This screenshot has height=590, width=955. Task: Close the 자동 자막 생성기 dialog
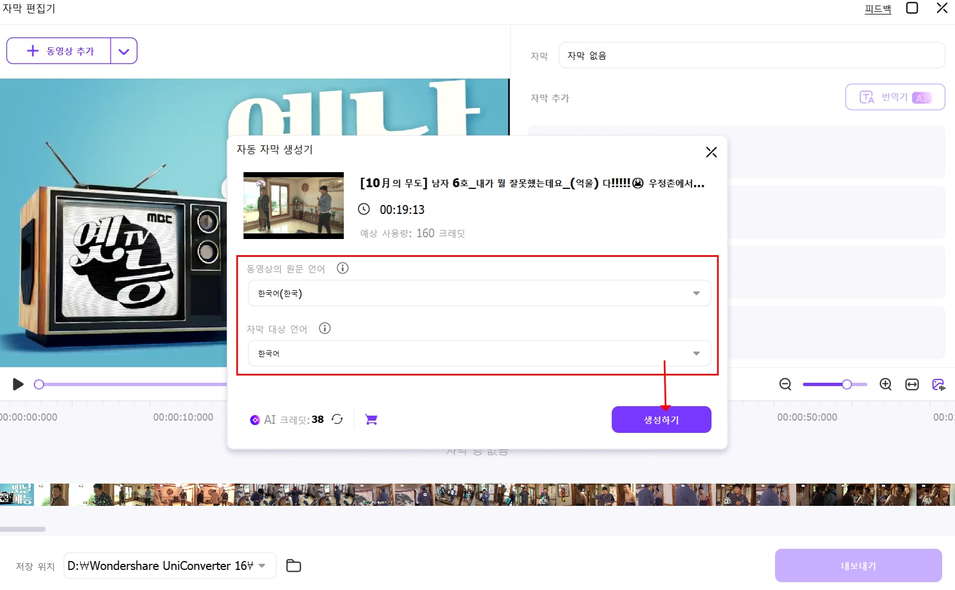pyautogui.click(x=711, y=152)
